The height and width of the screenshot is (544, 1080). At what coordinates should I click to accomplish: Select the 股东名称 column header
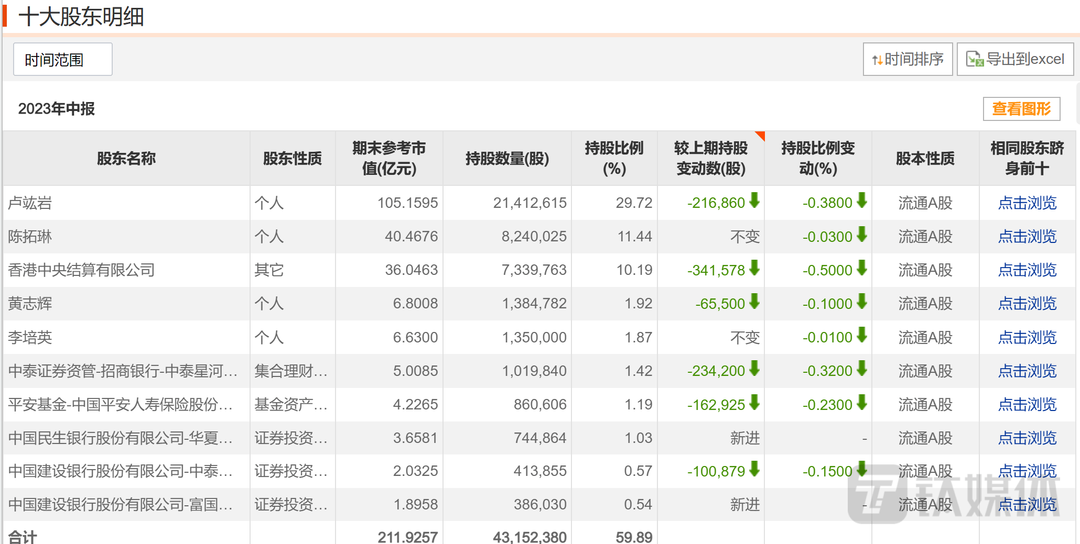pyautogui.click(x=126, y=159)
